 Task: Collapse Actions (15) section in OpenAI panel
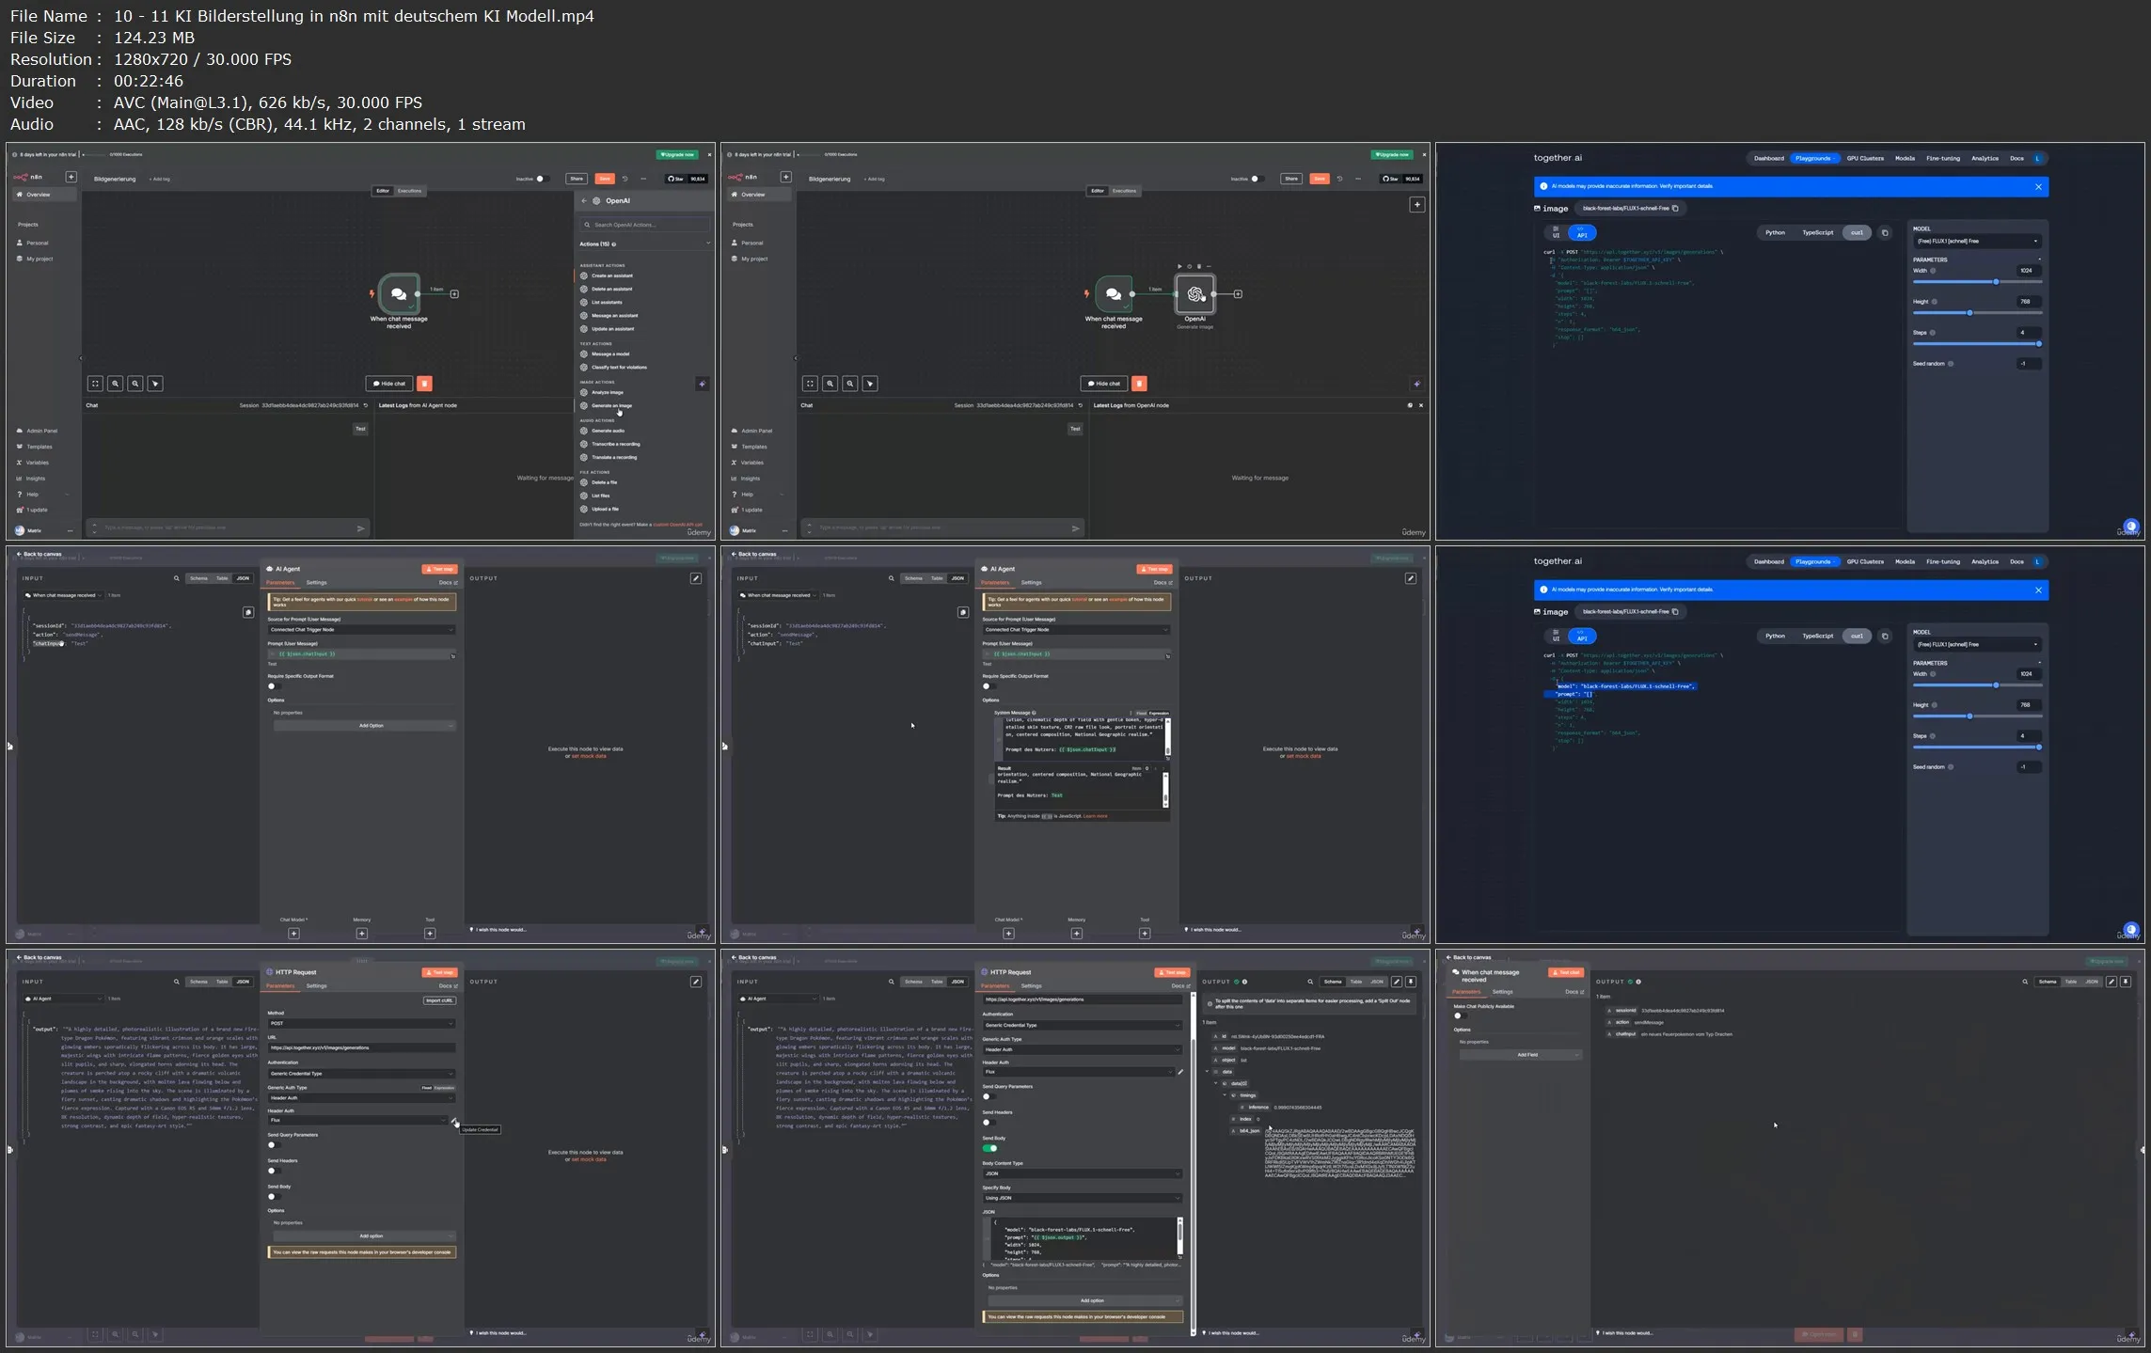coord(708,244)
